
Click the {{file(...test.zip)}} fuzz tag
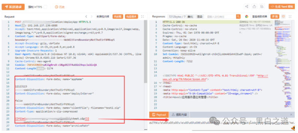tap(52, 119)
